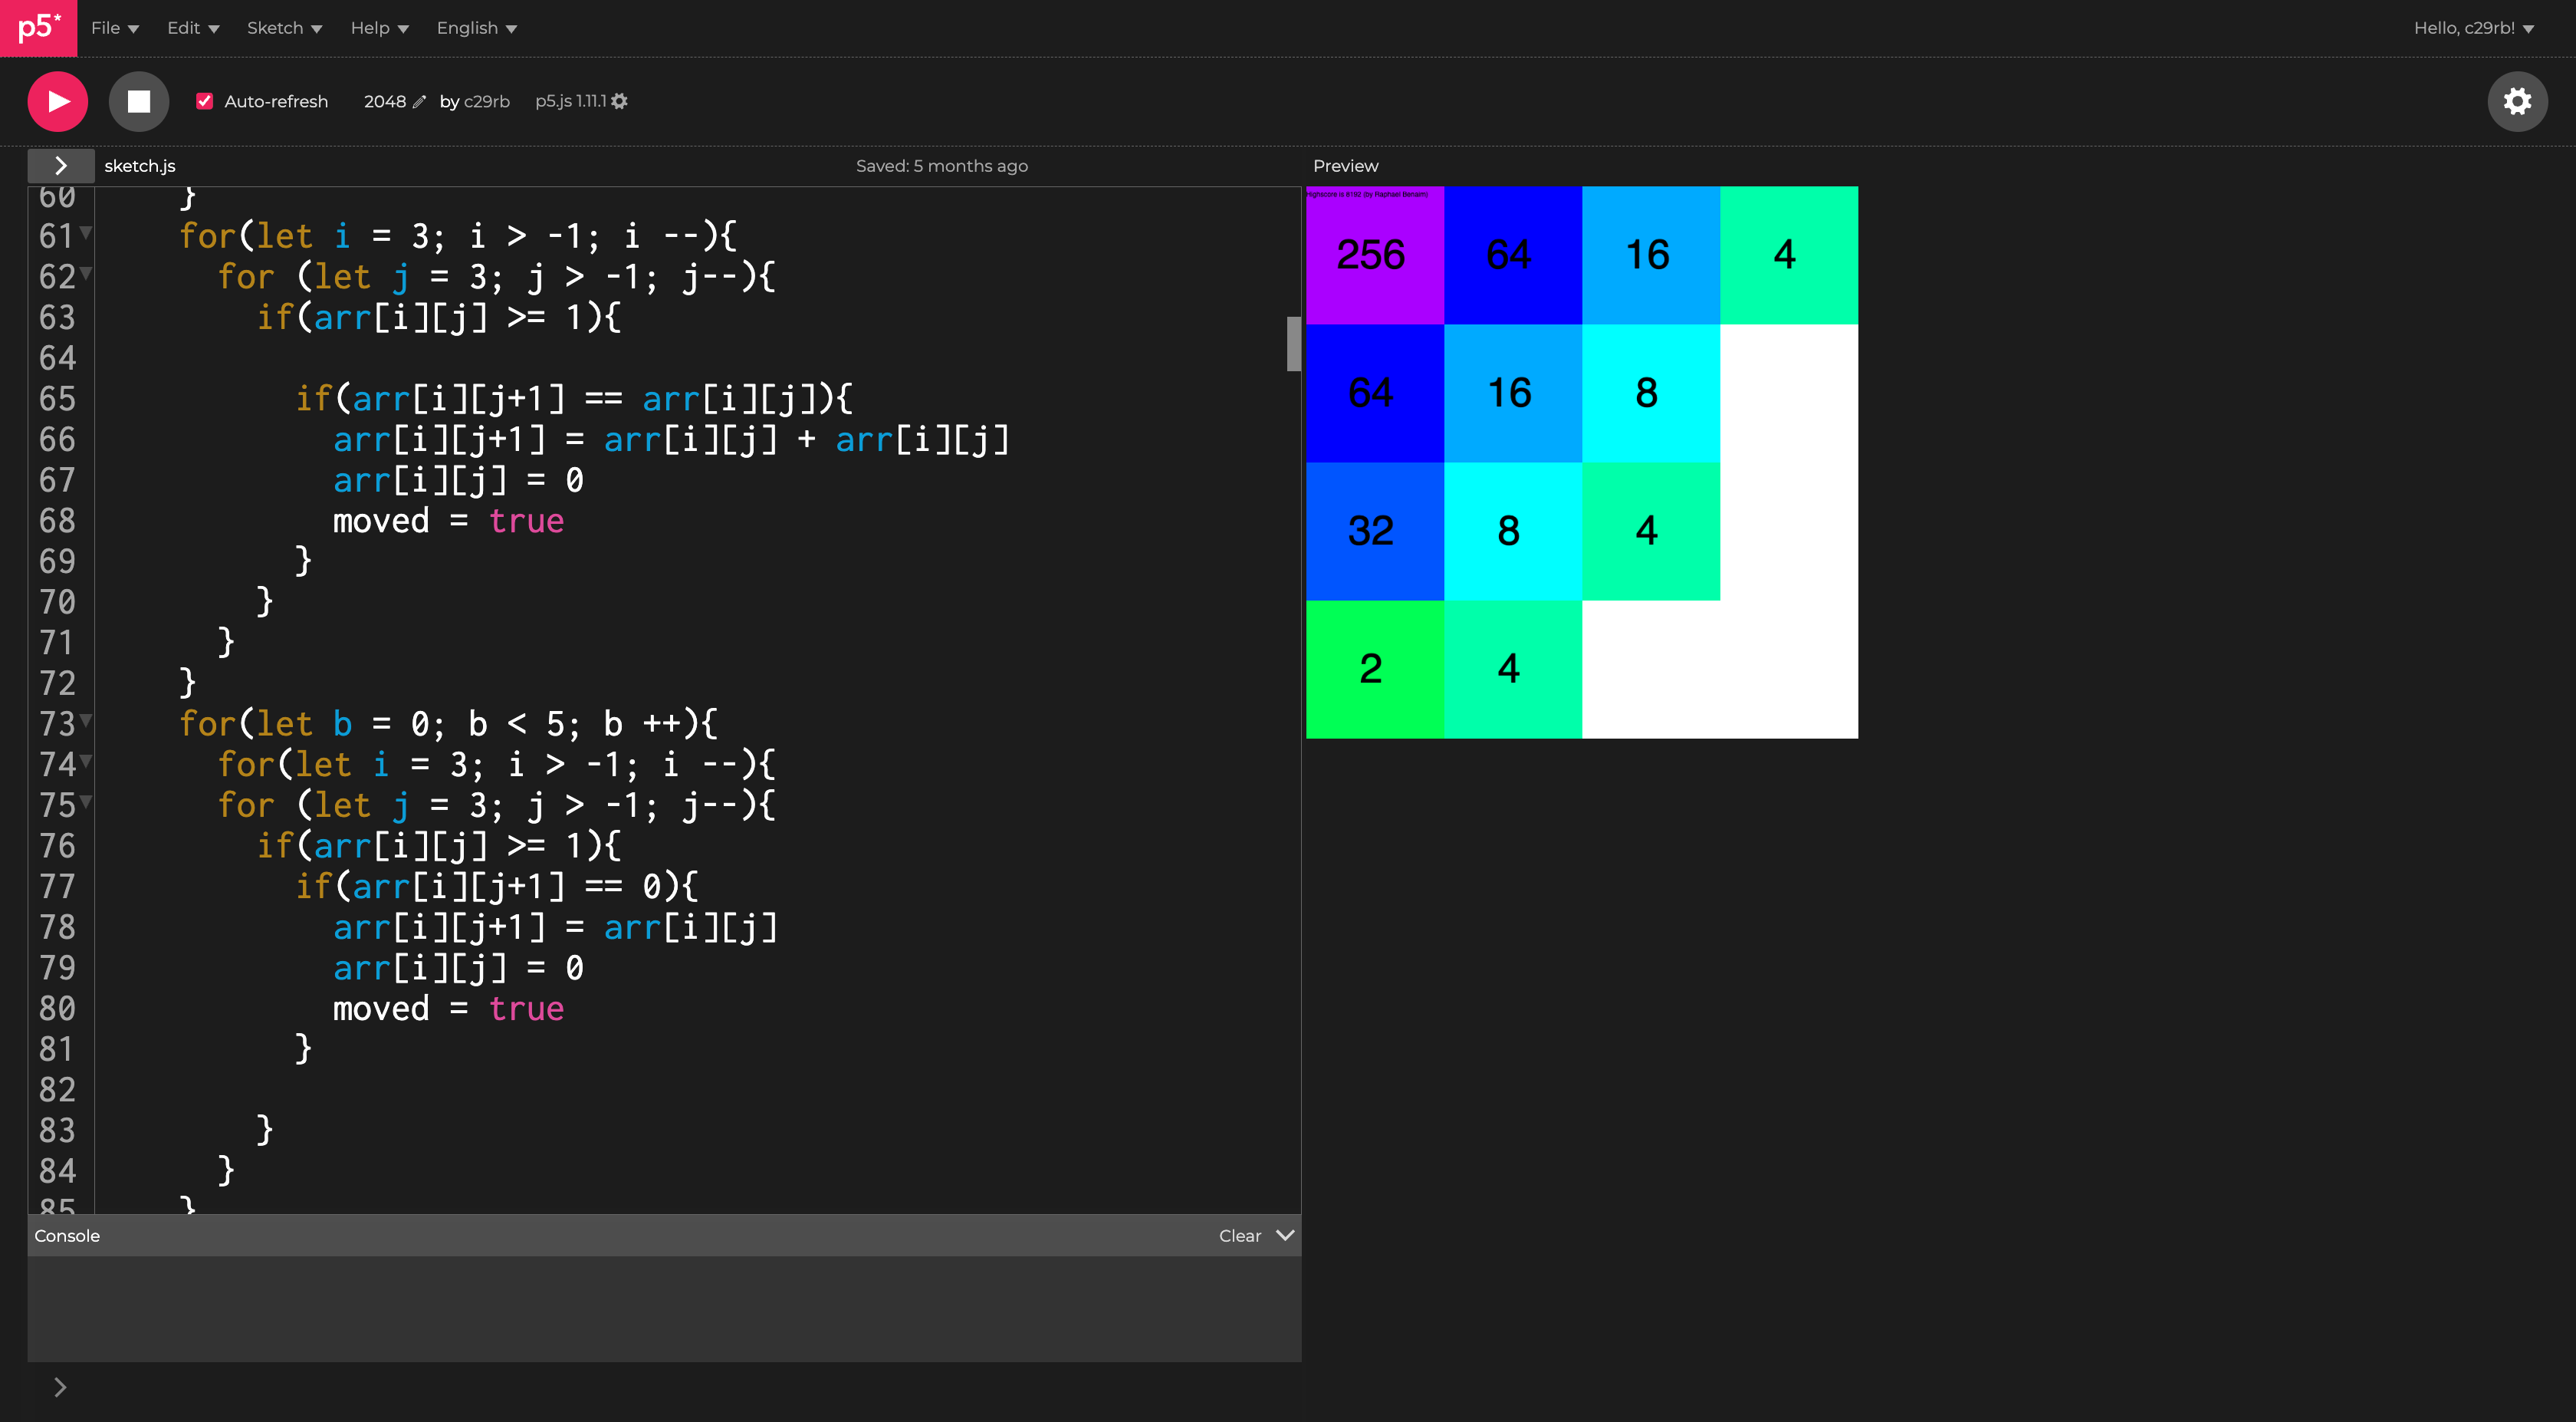Edit the sketch name with the pencil icon
The height and width of the screenshot is (1422, 2576).
pos(420,101)
